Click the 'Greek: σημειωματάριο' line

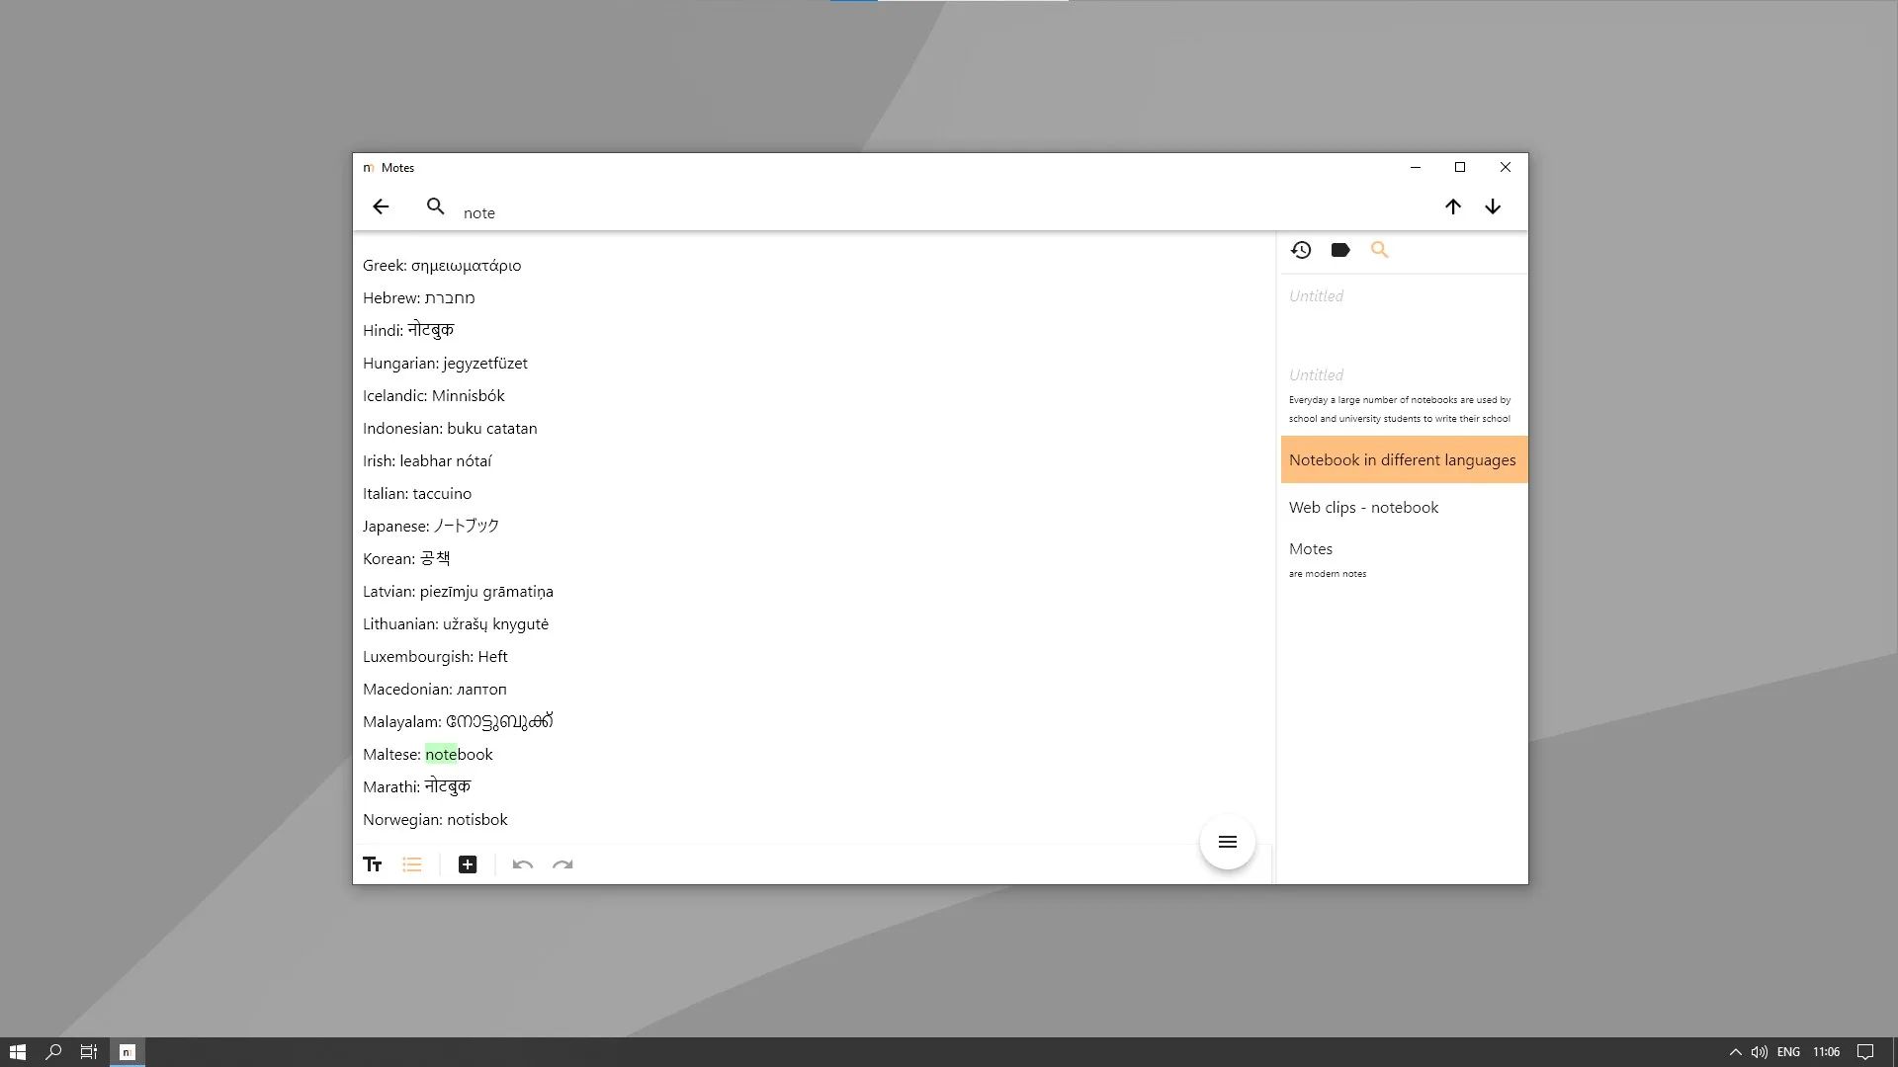pyautogui.click(x=442, y=265)
